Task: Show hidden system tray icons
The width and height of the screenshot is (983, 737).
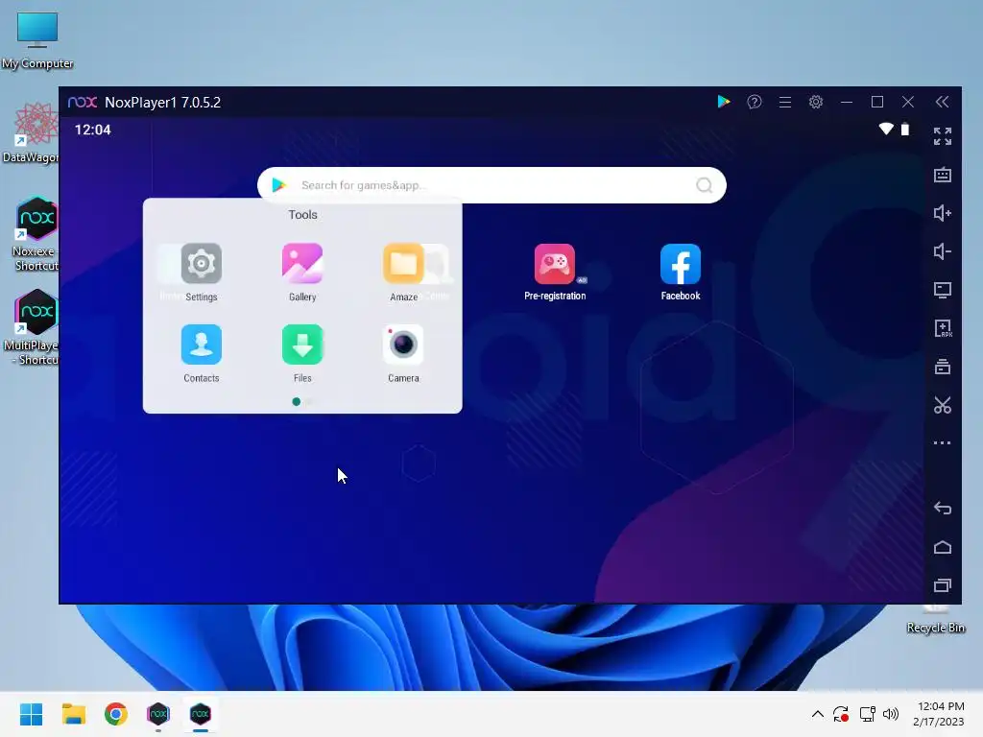Action: pos(818,714)
